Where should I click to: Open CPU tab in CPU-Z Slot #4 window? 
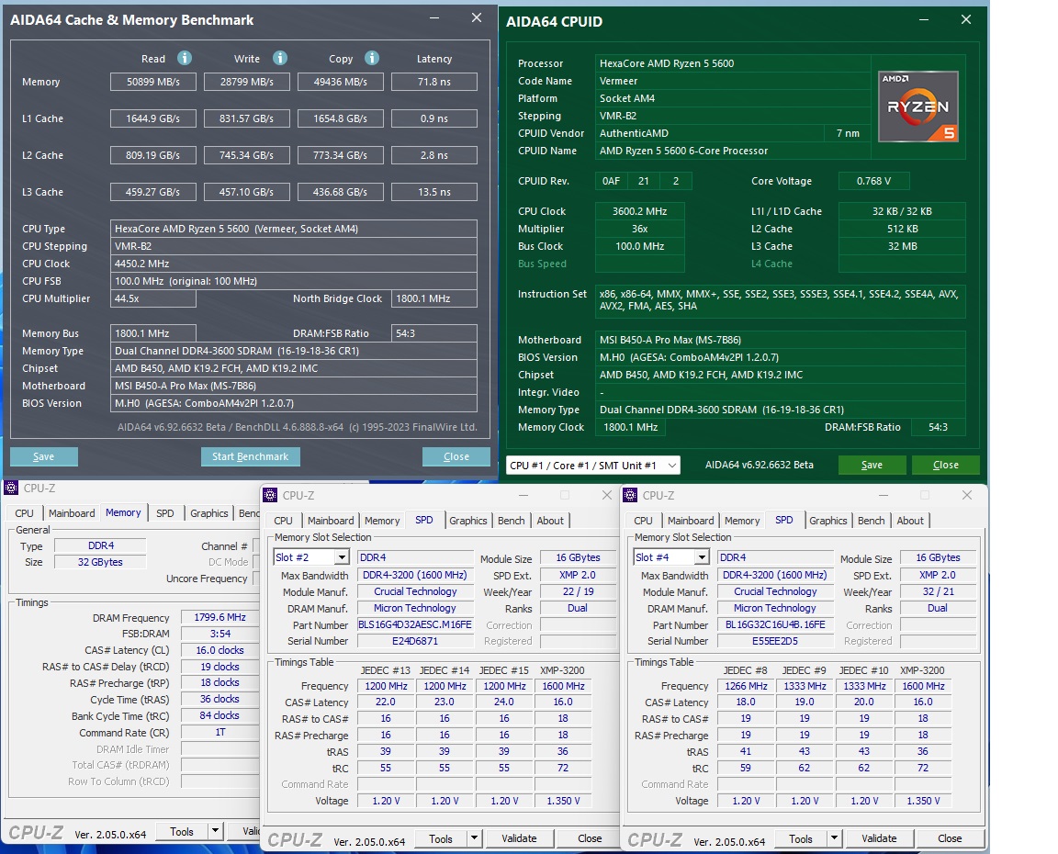644,521
